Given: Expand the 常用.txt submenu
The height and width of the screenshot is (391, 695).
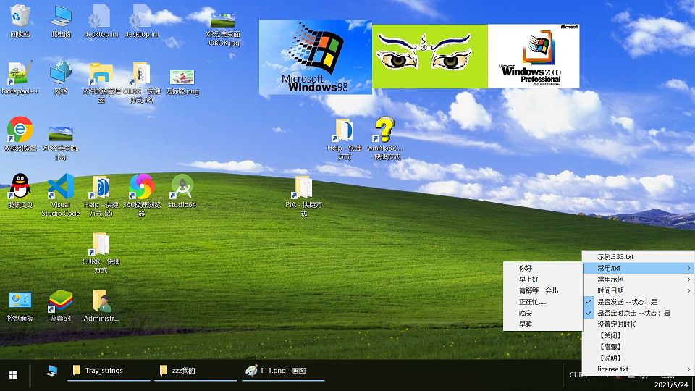Looking at the screenshot, I should 639,268.
